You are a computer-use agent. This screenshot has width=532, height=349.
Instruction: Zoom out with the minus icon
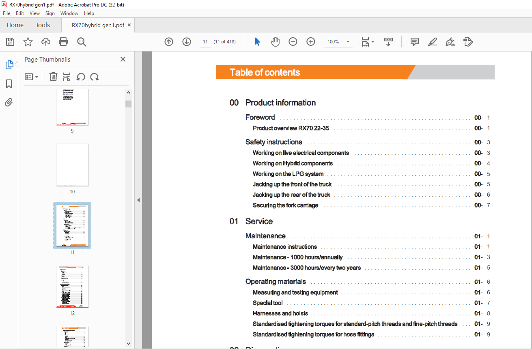[293, 42]
